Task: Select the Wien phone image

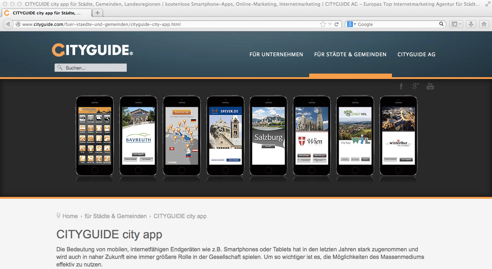Action: tap(312, 136)
